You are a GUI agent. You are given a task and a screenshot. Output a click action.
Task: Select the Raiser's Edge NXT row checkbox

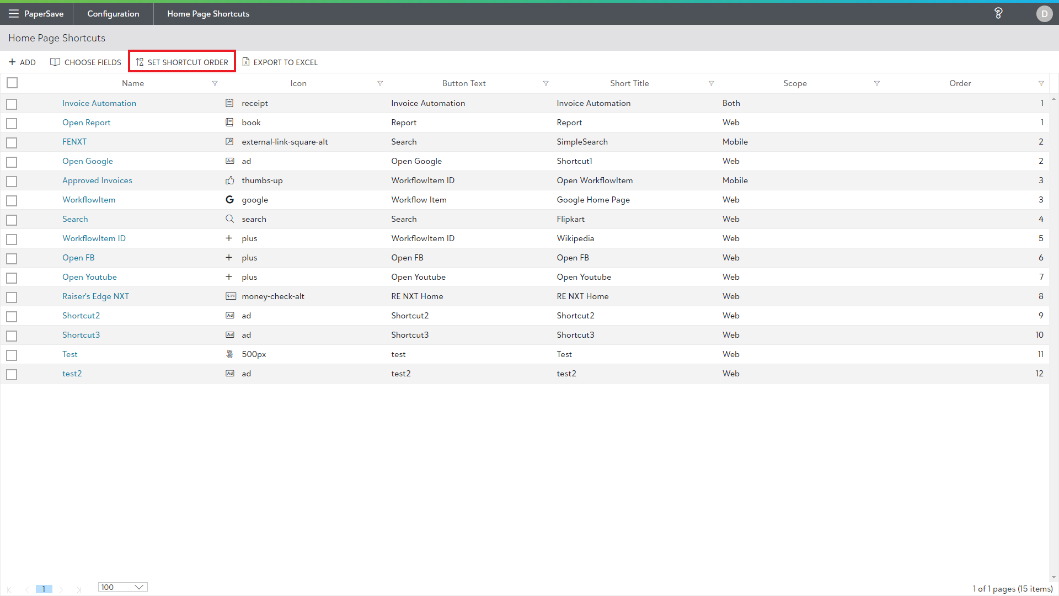(x=12, y=297)
